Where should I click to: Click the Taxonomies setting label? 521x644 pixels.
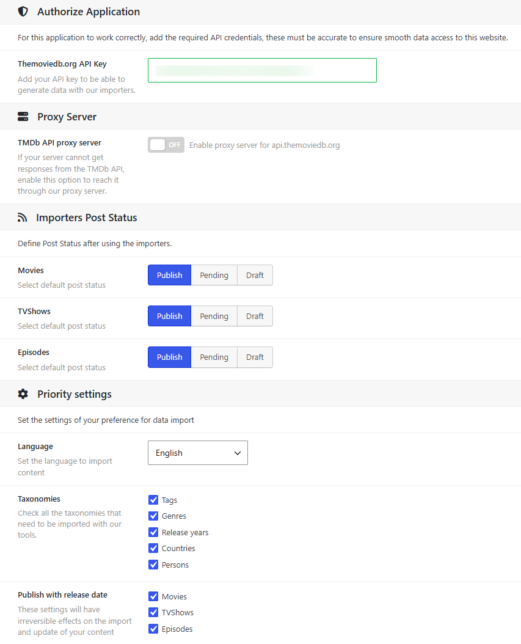coord(39,499)
